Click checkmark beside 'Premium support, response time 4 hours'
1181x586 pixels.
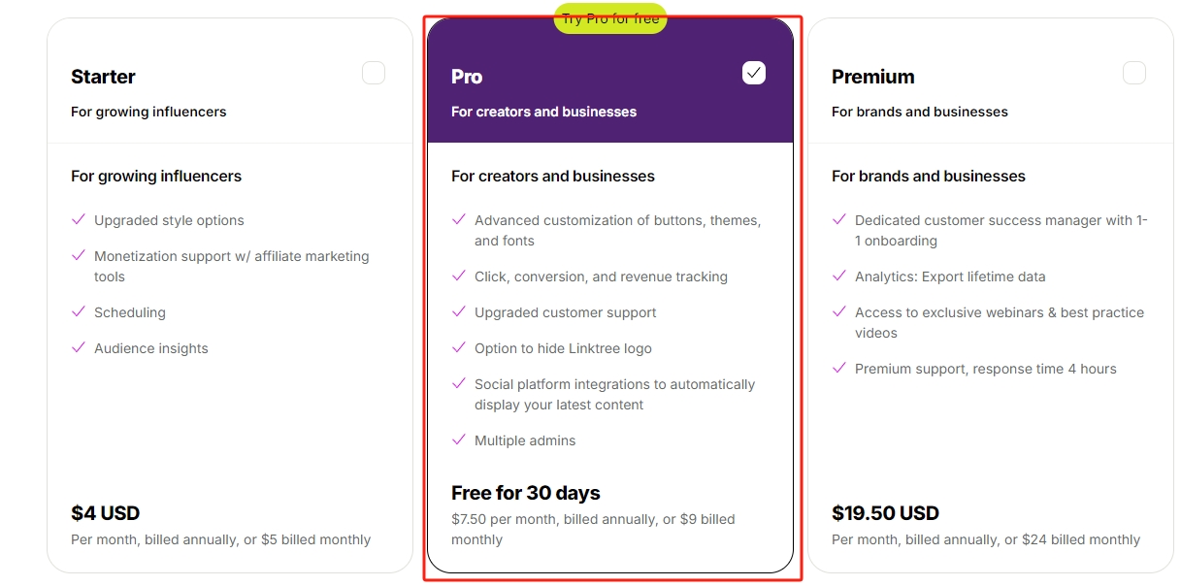coord(839,369)
